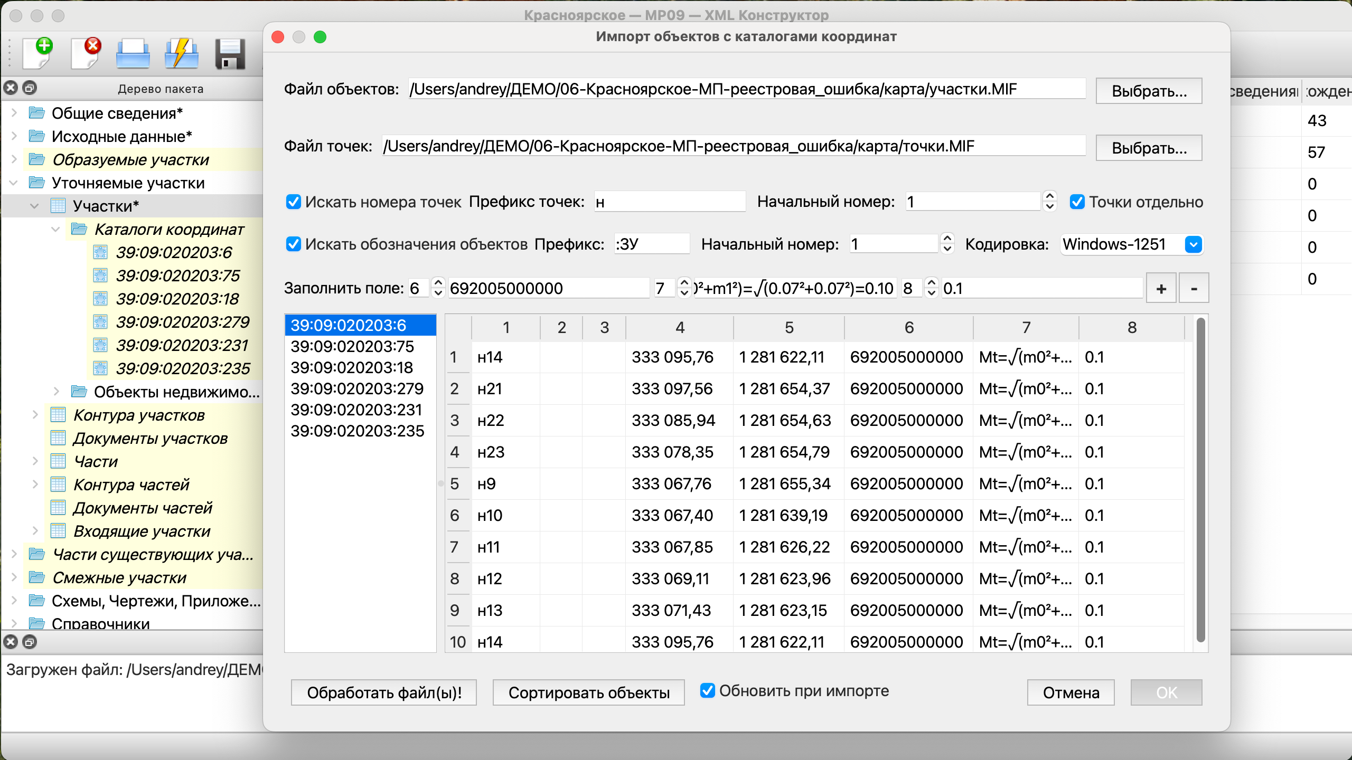Toggle the Искать обозначения объектов checkbox
Screen dimensions: 1352x760
pyautogui.click(x=293, y=244)
